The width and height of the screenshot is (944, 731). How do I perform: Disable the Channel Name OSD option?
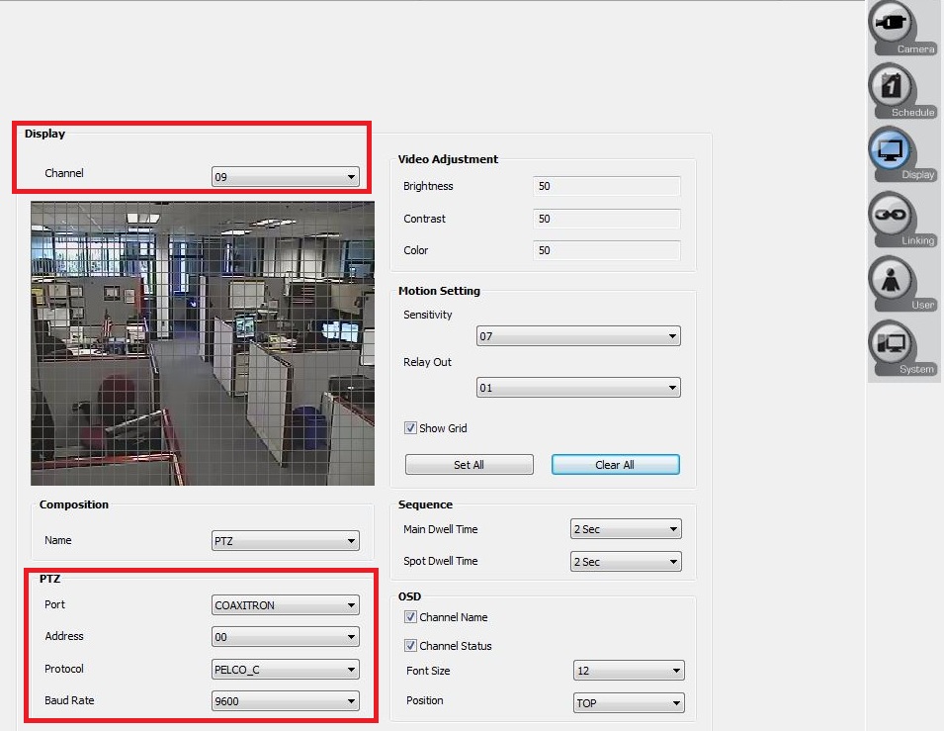[411, 616]
